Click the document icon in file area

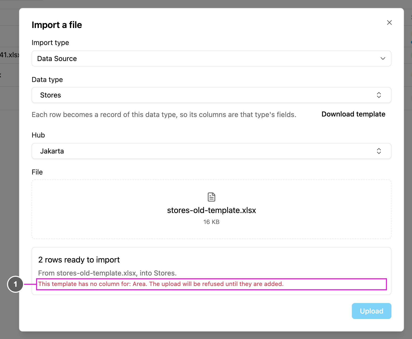click(212, 197)
